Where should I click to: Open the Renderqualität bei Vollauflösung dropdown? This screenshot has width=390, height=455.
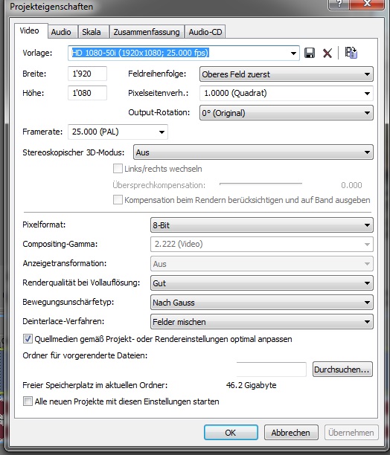click(262, 283)
